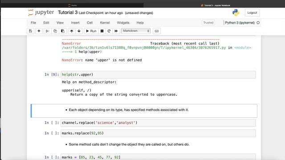Click the ipykernel file path in traceback

coord(144,48)
